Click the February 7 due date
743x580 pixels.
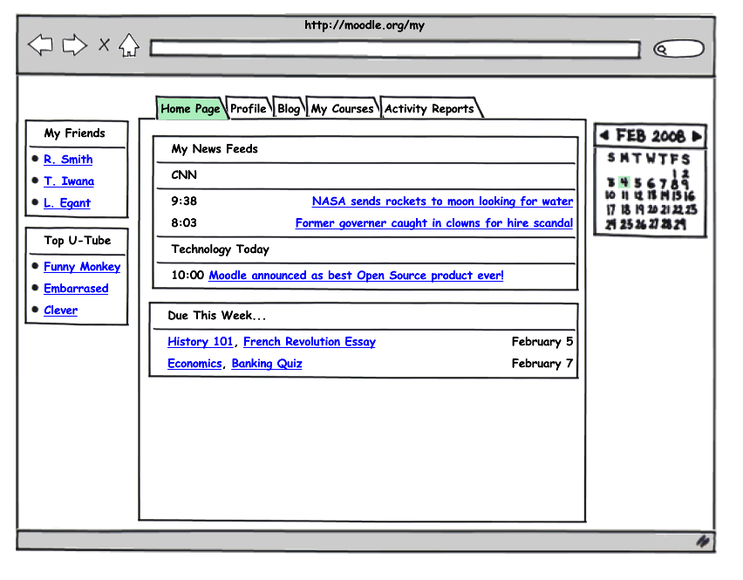coord(542,364)
